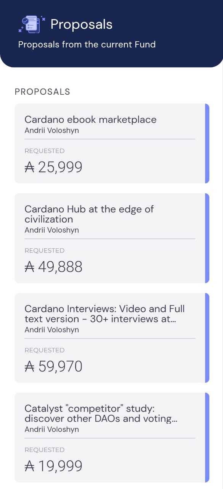The height and width of the screenshot is (489, 223).
Task: Click Andrii Voloshyn under ebook marketplace
Action: coord(52,130)
